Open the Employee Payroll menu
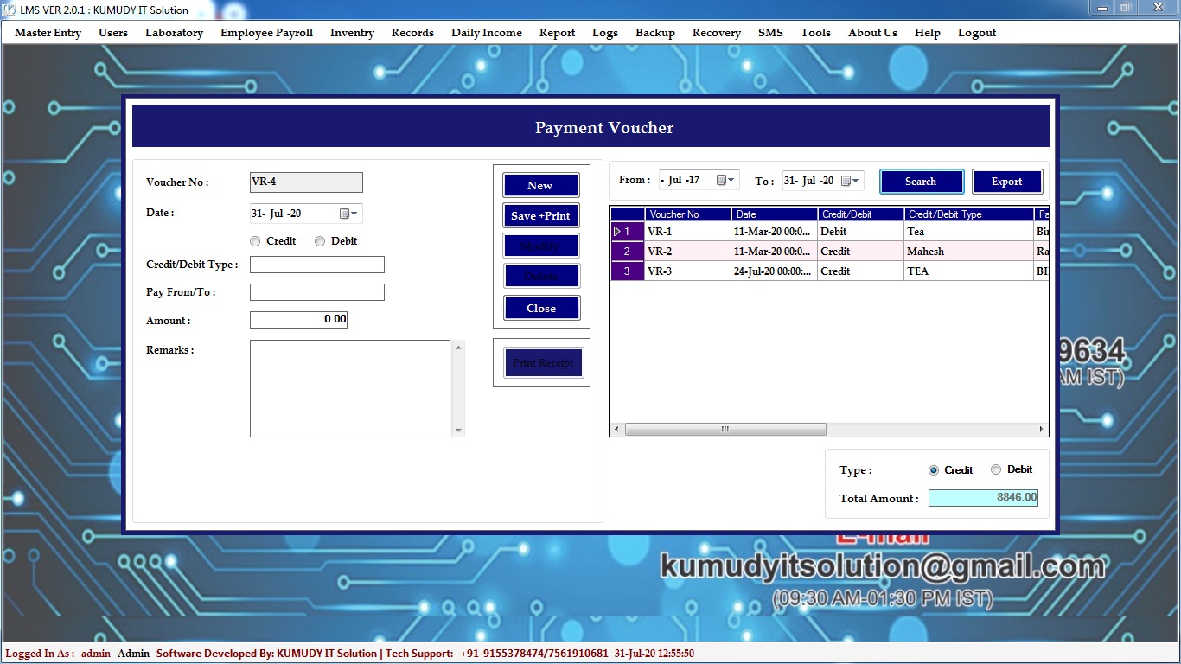 coord(266,33)
